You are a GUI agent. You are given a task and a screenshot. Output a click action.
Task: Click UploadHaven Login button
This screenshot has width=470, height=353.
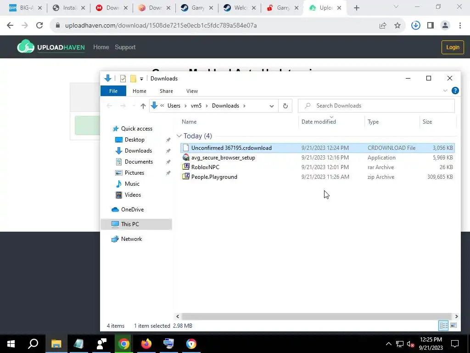click(x=453, y=47)
